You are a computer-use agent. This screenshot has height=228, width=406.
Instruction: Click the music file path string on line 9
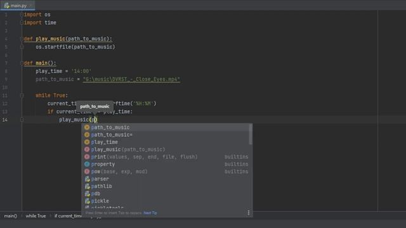pos(131,79)
